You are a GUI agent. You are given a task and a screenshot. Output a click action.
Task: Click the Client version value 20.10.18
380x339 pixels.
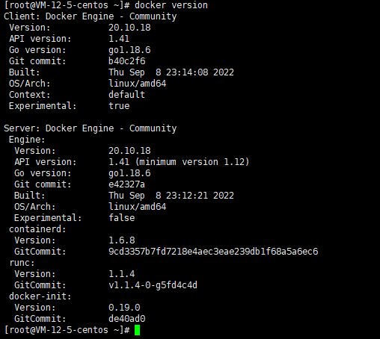tap(129, 28)
